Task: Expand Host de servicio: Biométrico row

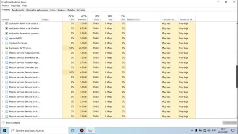Action: pyautogui.click(x=3, y=58)
